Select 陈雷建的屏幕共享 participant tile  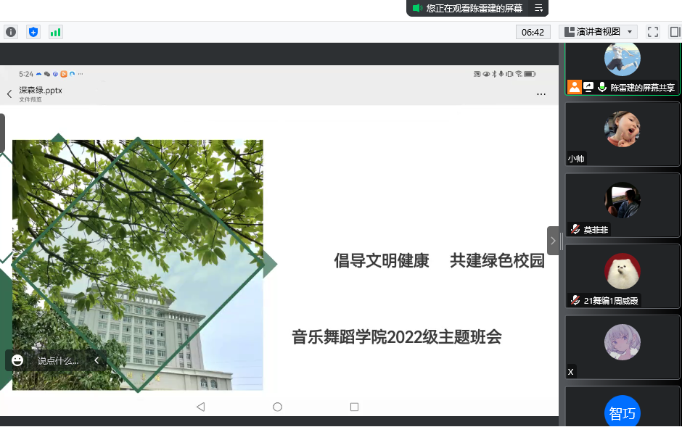[x=622, y=69]
